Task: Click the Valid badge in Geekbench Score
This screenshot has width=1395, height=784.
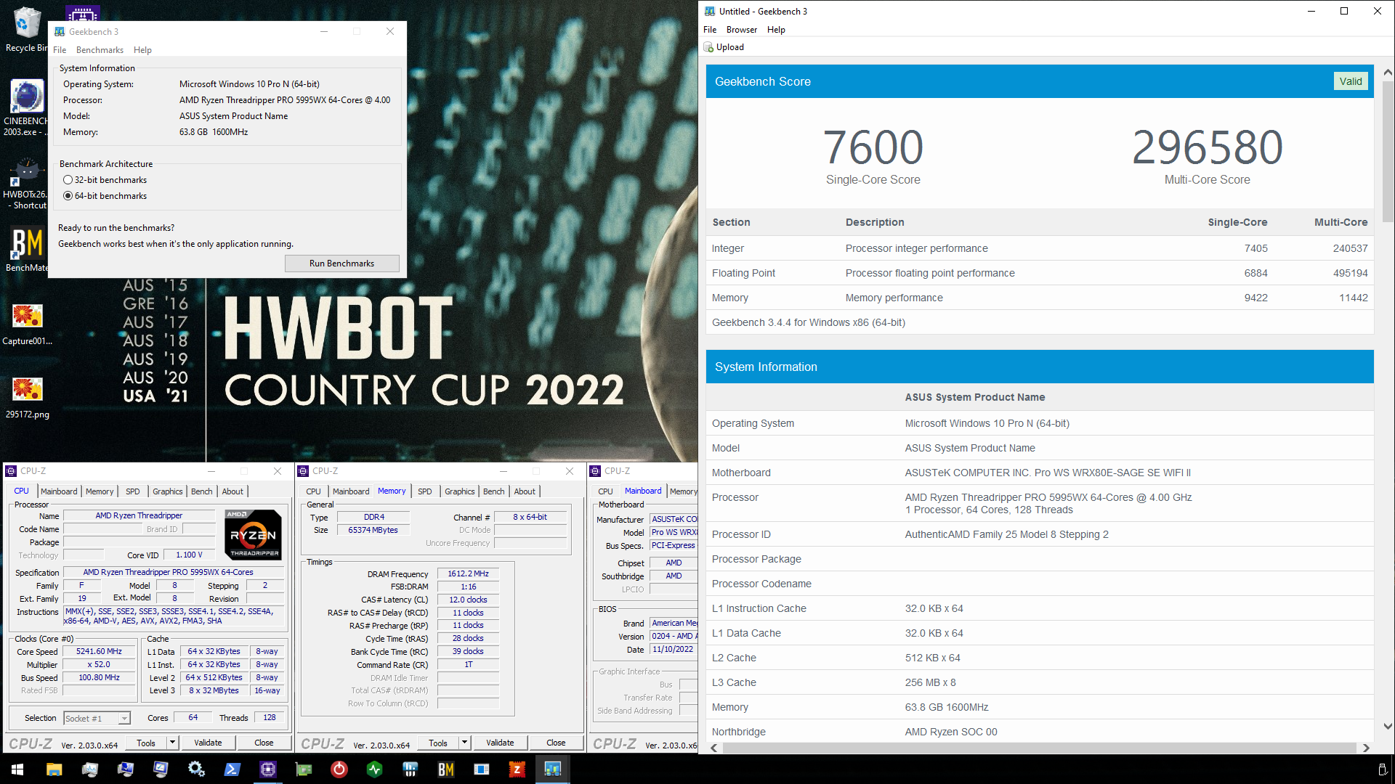Action: coord(1351,81)
